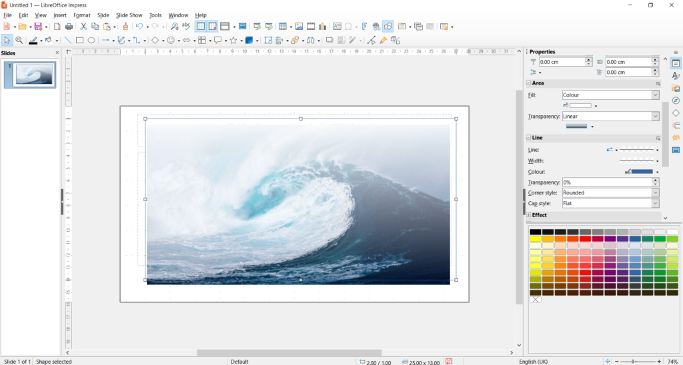The width and height of the screenshot is (683, 365).
Task: Toggle Display Grid button
Action: pos(200,27)
